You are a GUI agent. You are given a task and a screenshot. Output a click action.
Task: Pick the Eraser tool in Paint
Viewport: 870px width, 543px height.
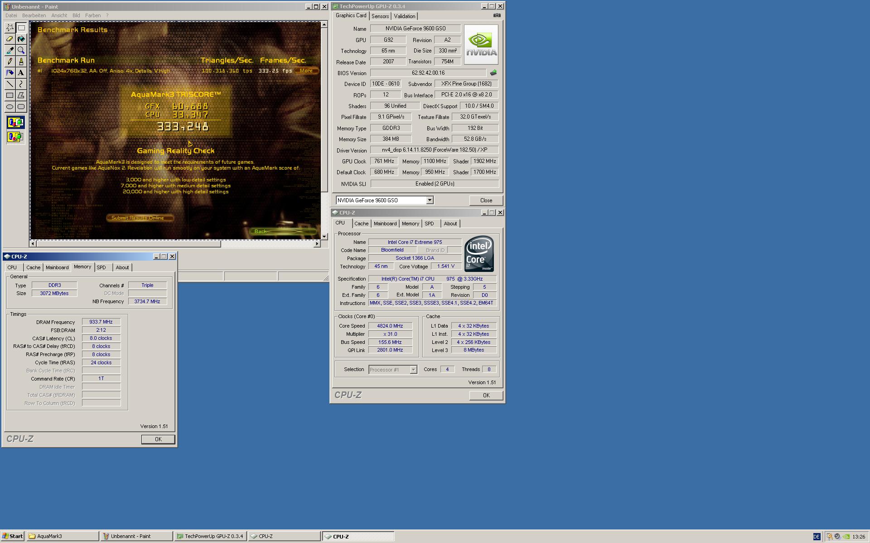tap(10, 39)
